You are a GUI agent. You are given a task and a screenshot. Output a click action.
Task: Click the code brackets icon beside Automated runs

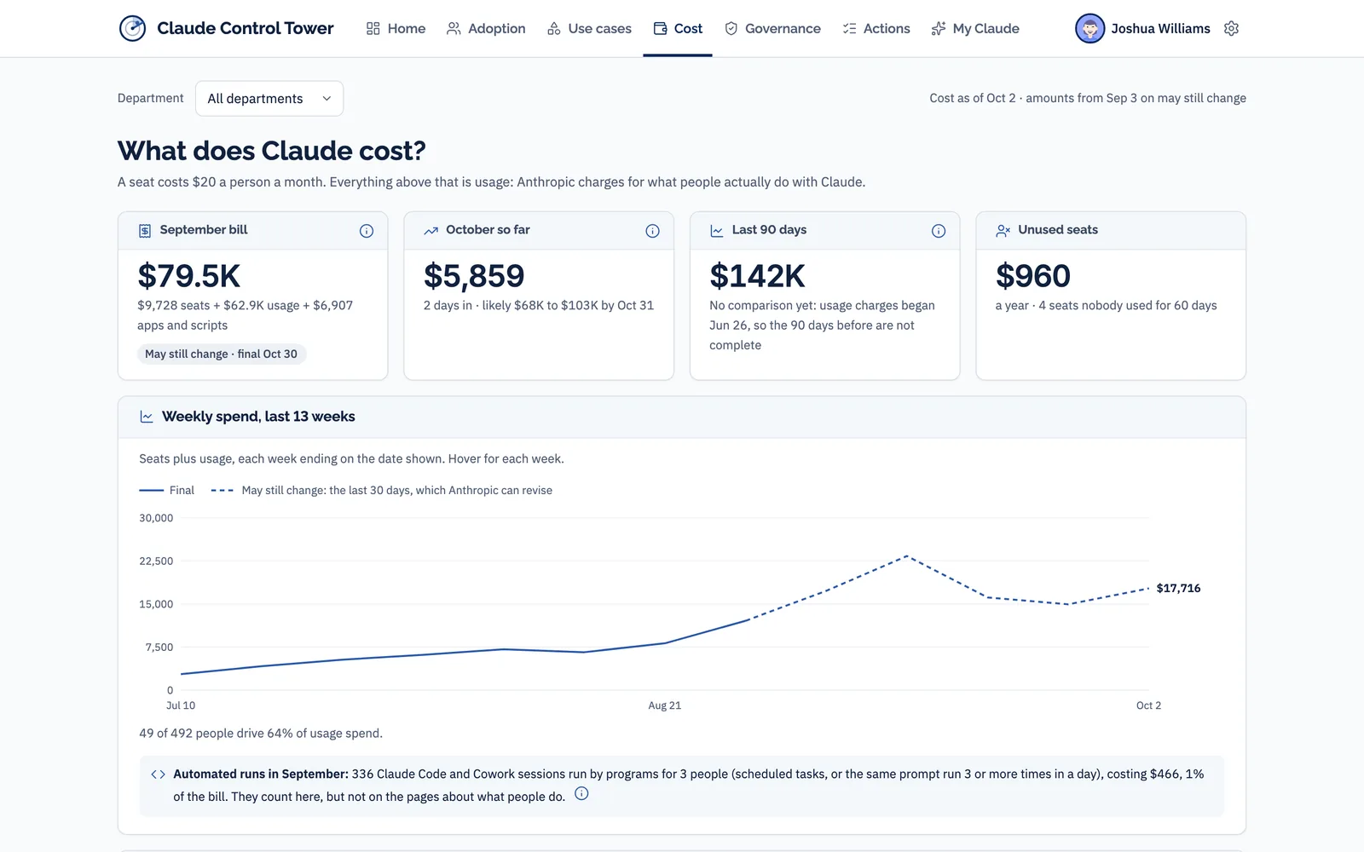[x=158, y=774]
